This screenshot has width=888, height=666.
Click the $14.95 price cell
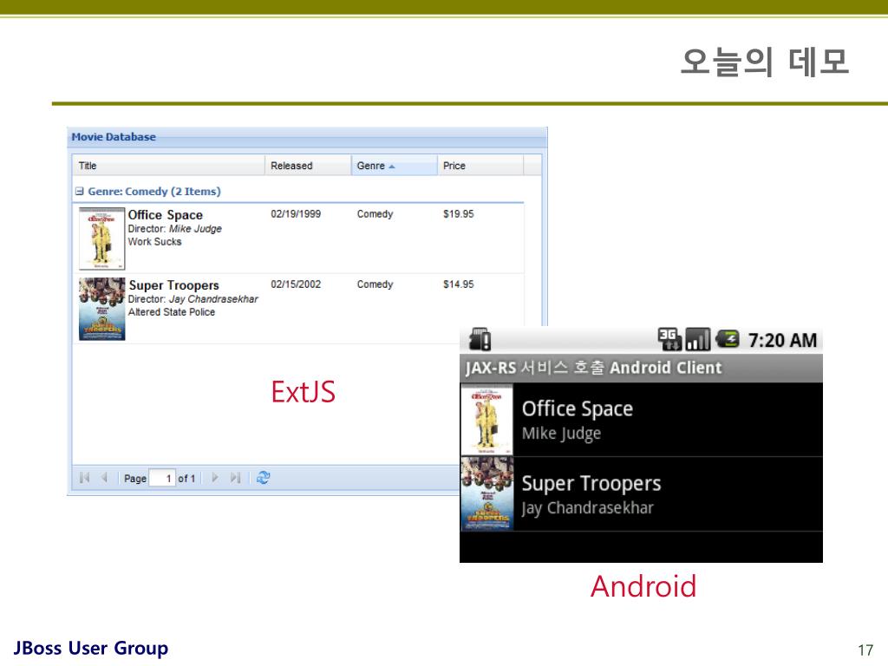click(x=459, y=284)
